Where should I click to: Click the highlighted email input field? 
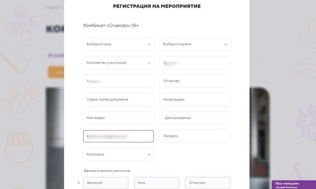coord(118,136)
